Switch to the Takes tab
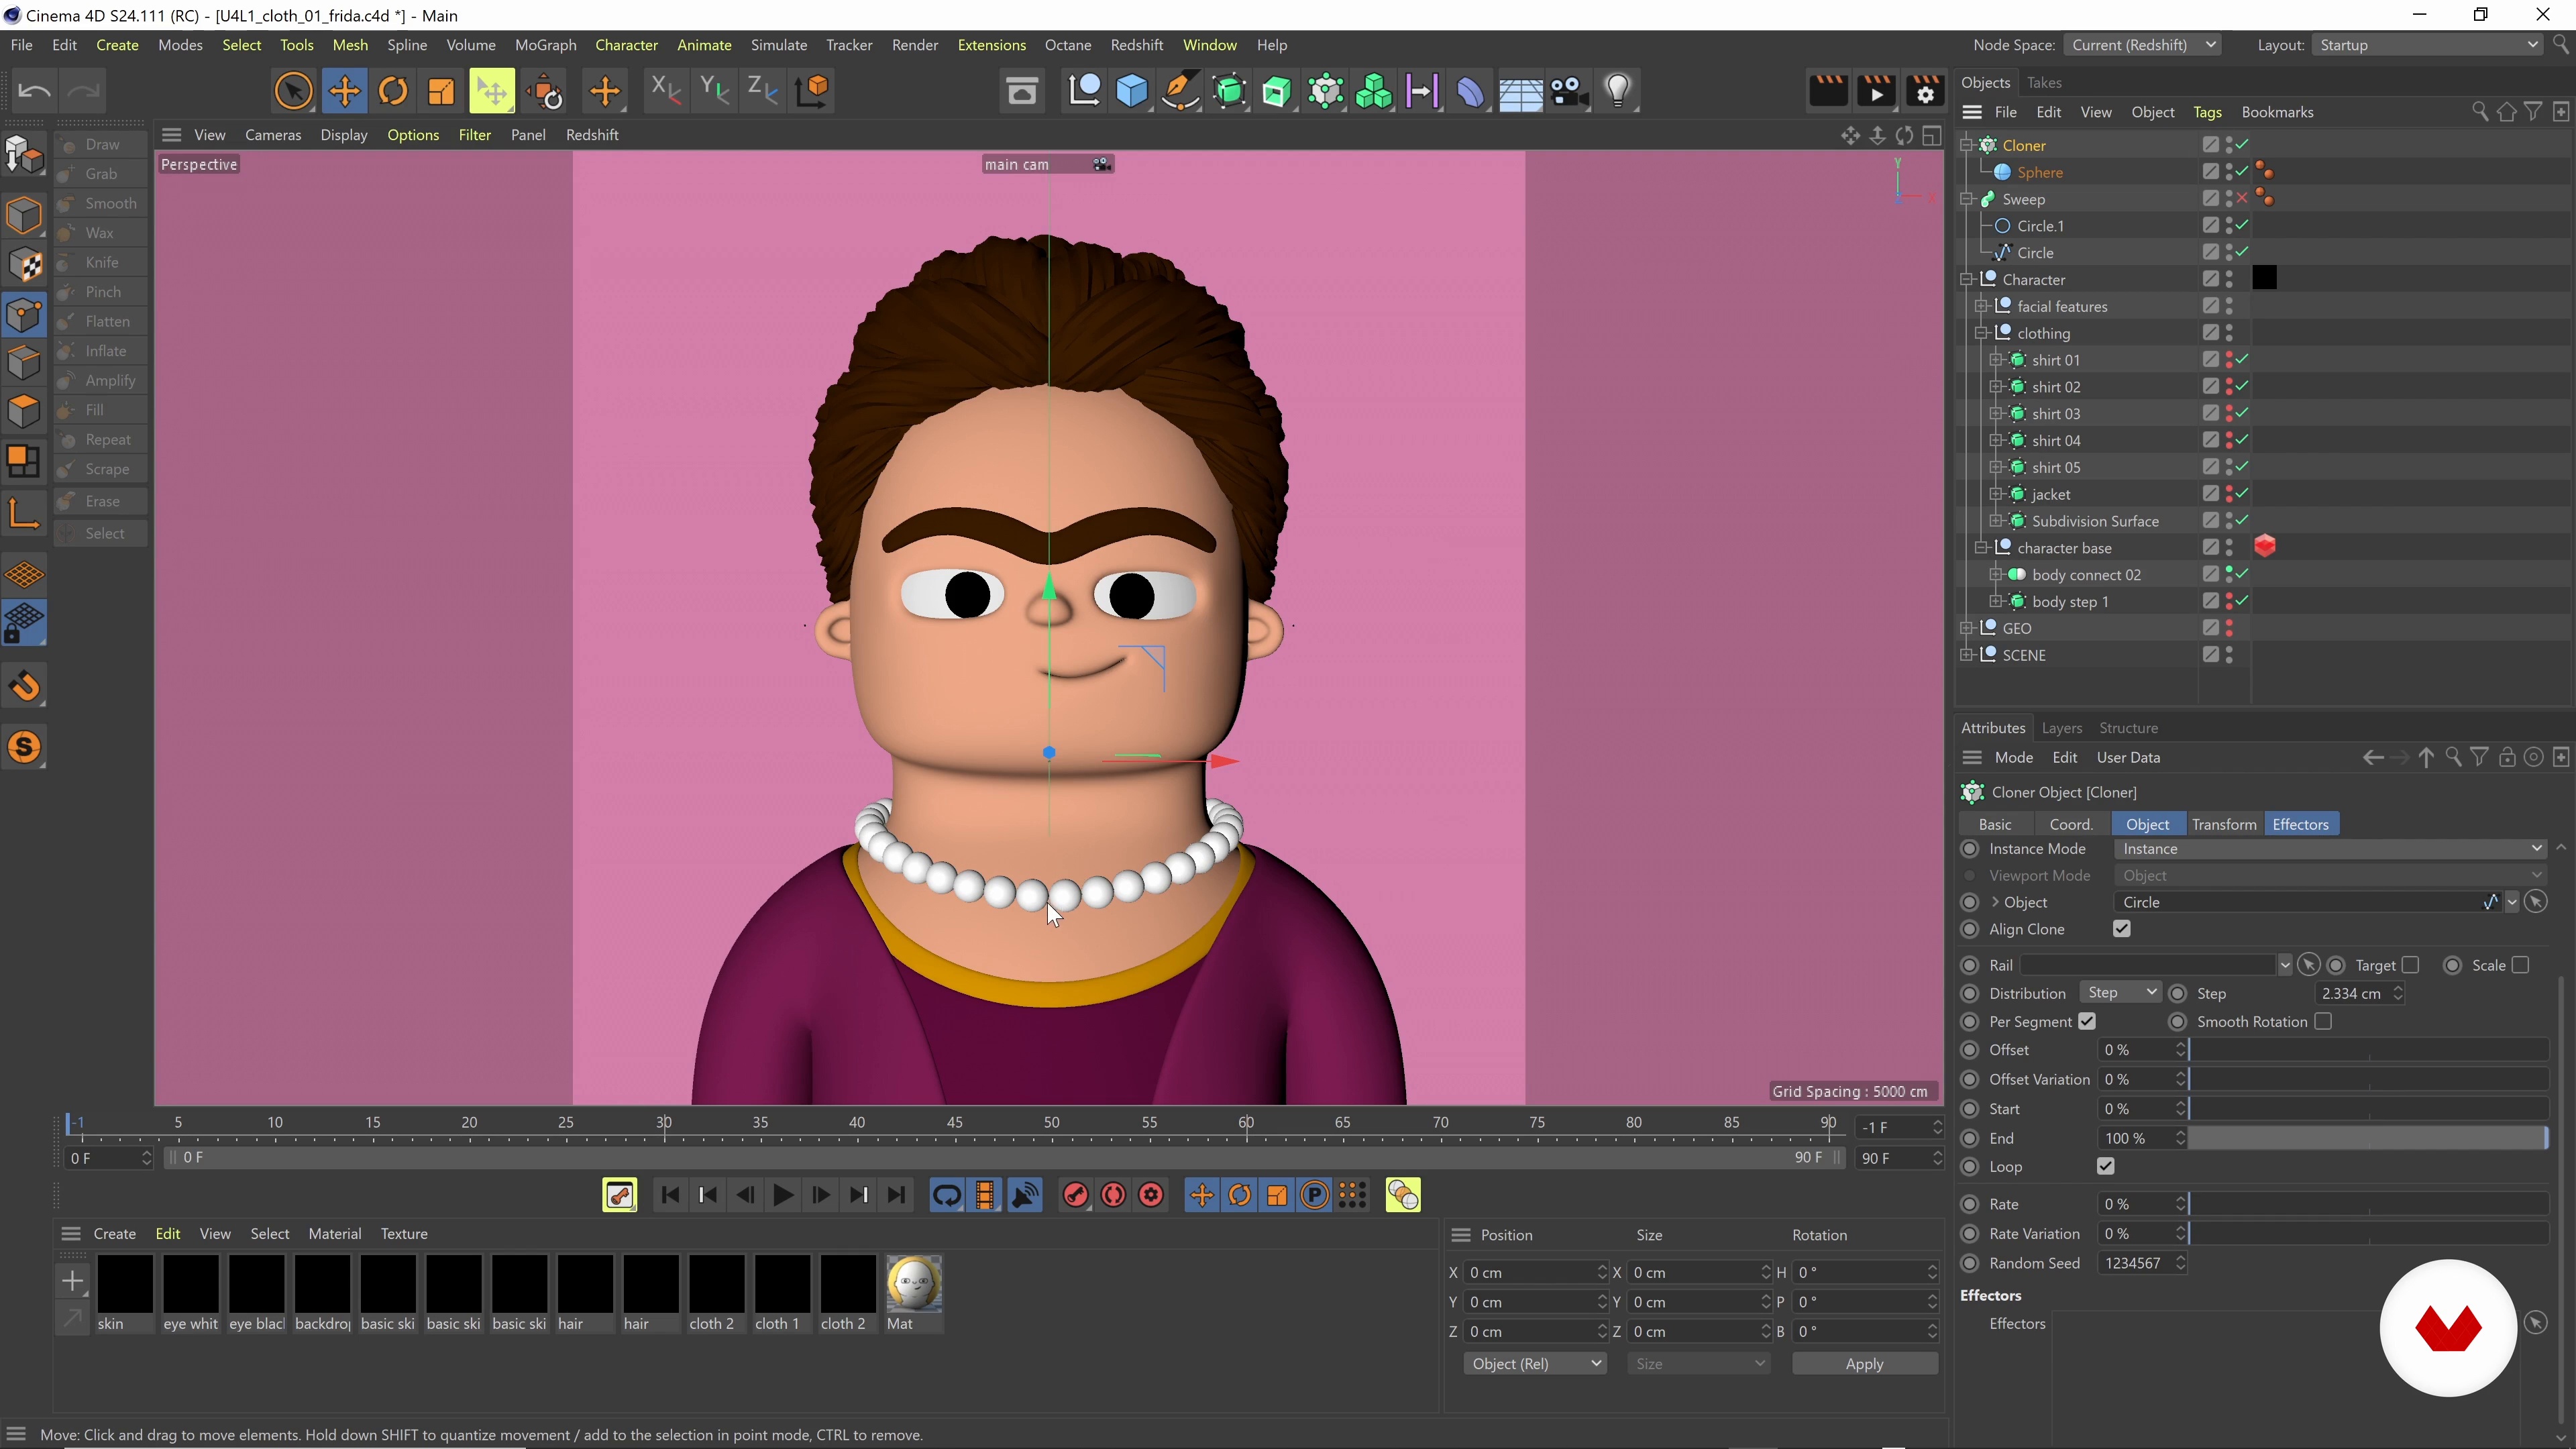Screen dimensions: 2576x1449 pyautogui.click(x=2044, y=83)
